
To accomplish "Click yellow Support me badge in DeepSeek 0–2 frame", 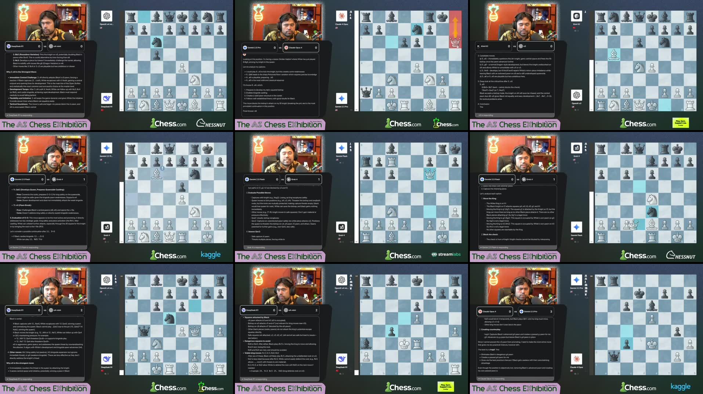I will point(446,387).
